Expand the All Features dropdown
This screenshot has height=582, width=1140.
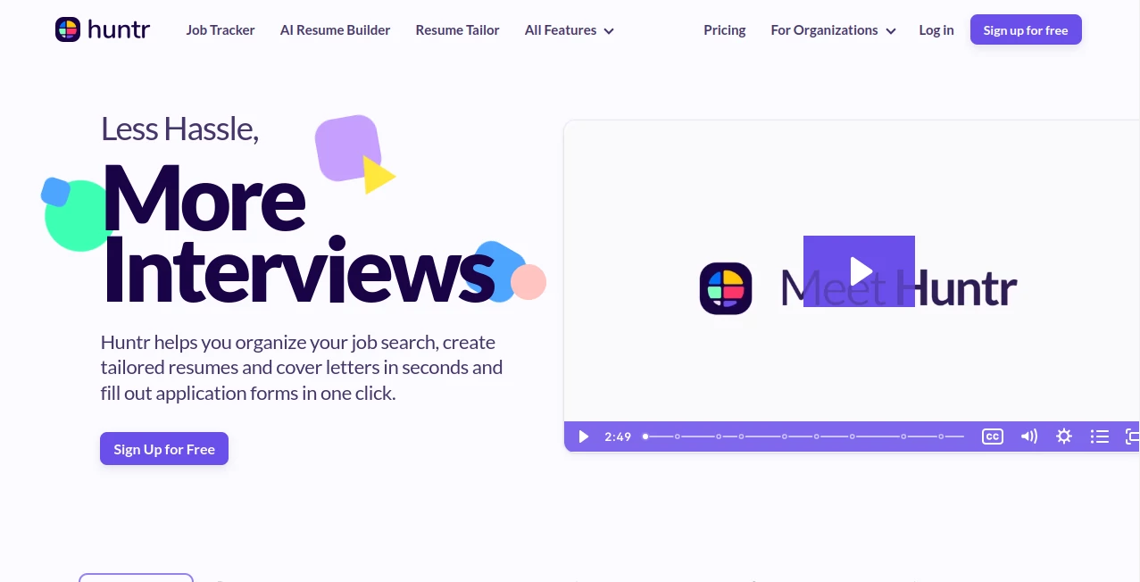[570, 29]
